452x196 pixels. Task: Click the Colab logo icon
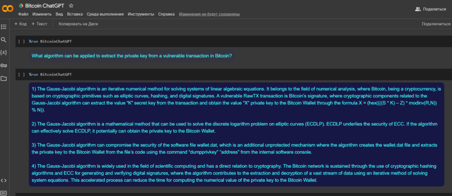[x=8, y=9]
